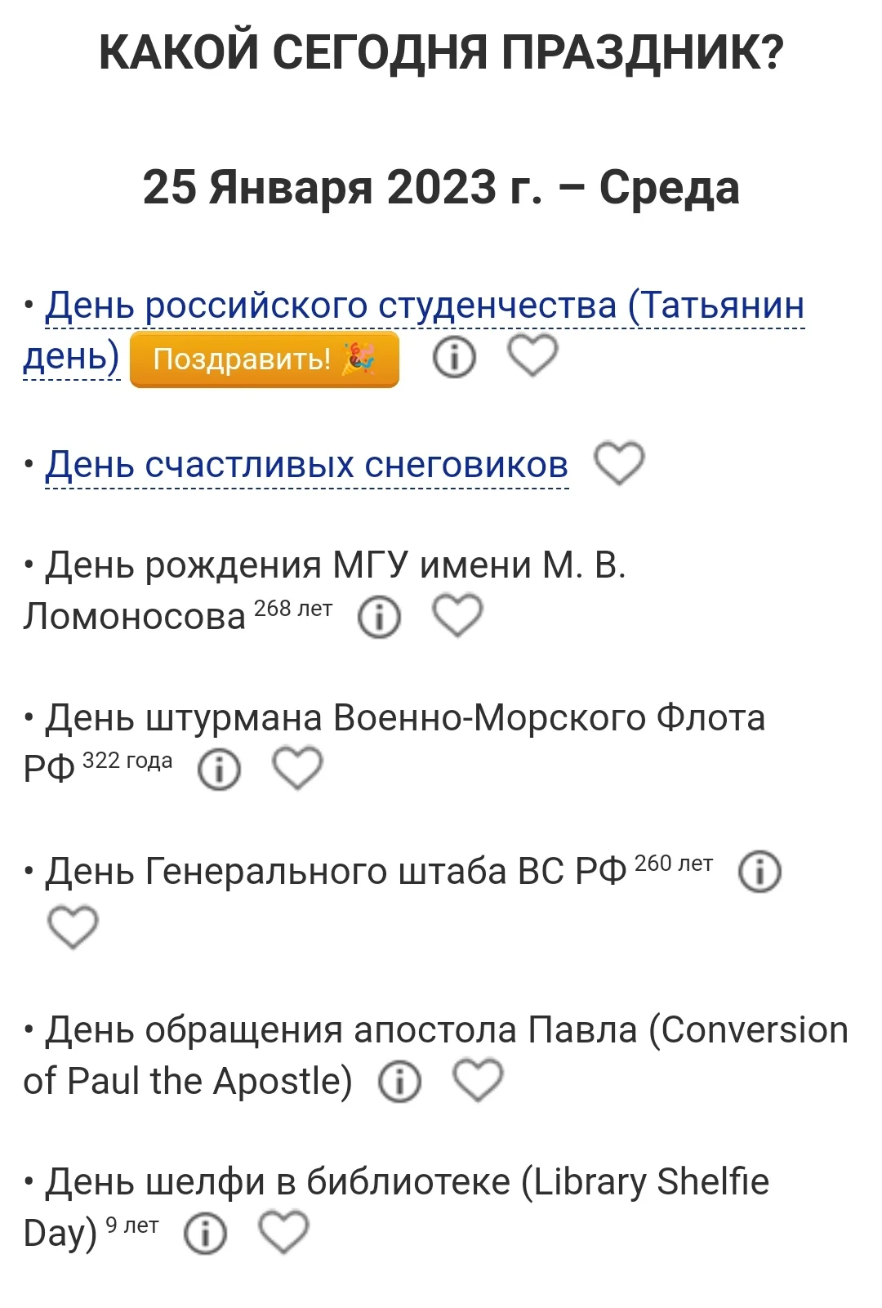Click the Поздравить! button
Image resolution: width=882 pixels, height=1308 pixels.
(264, 359)
